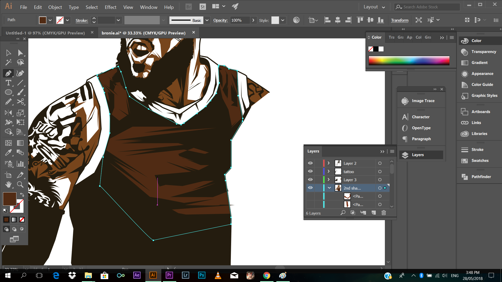Select the Direct Selection tool
The image size is (502, 282).
pos(20,53)
